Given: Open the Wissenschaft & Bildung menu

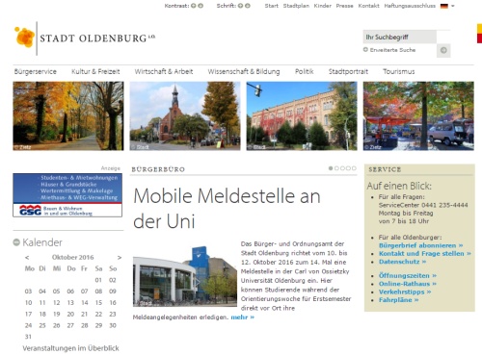Looking at the screenshot, I should pyautogui.click(x=244, y=71).
